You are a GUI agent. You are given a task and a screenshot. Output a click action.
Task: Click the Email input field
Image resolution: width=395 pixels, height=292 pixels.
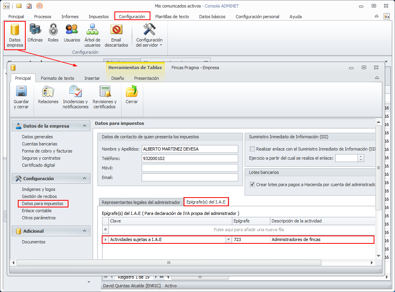pyautogui.click(x=190, y=177)
